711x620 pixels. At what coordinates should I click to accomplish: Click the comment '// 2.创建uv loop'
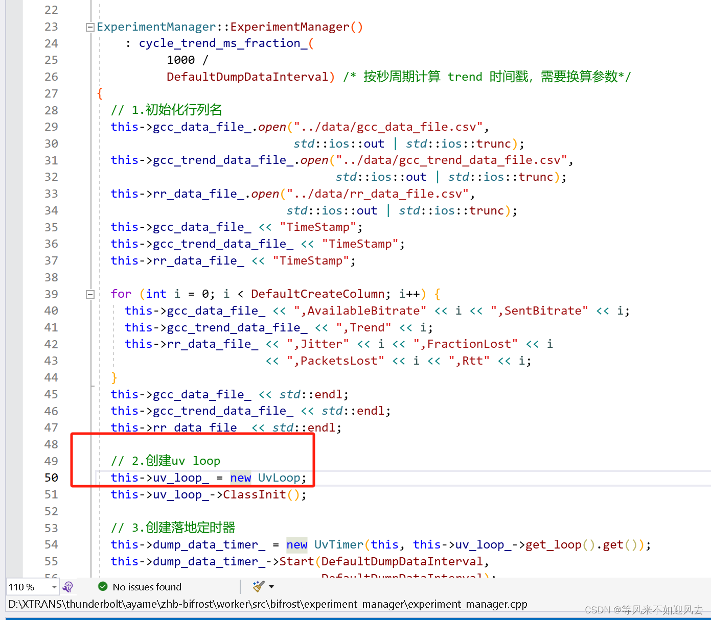(x=166, y=461)
